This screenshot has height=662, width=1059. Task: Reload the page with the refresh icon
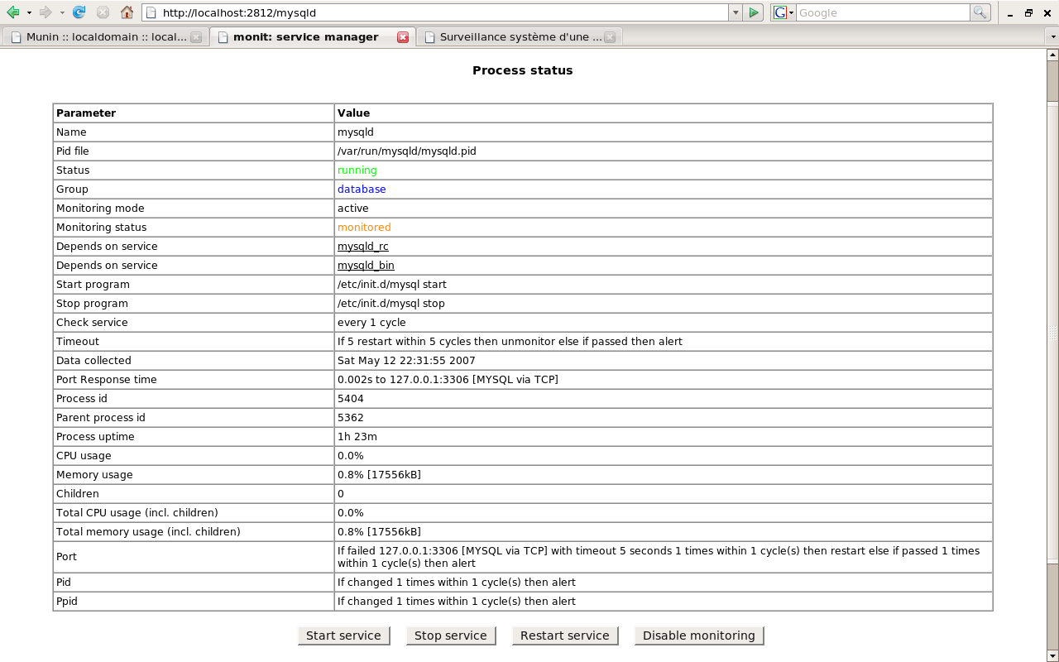pos(79,12)
